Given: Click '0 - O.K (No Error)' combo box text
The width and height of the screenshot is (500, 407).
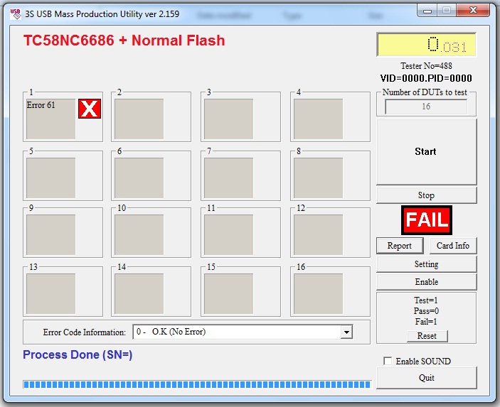Looking at the screenshot, I should point(171,332).
